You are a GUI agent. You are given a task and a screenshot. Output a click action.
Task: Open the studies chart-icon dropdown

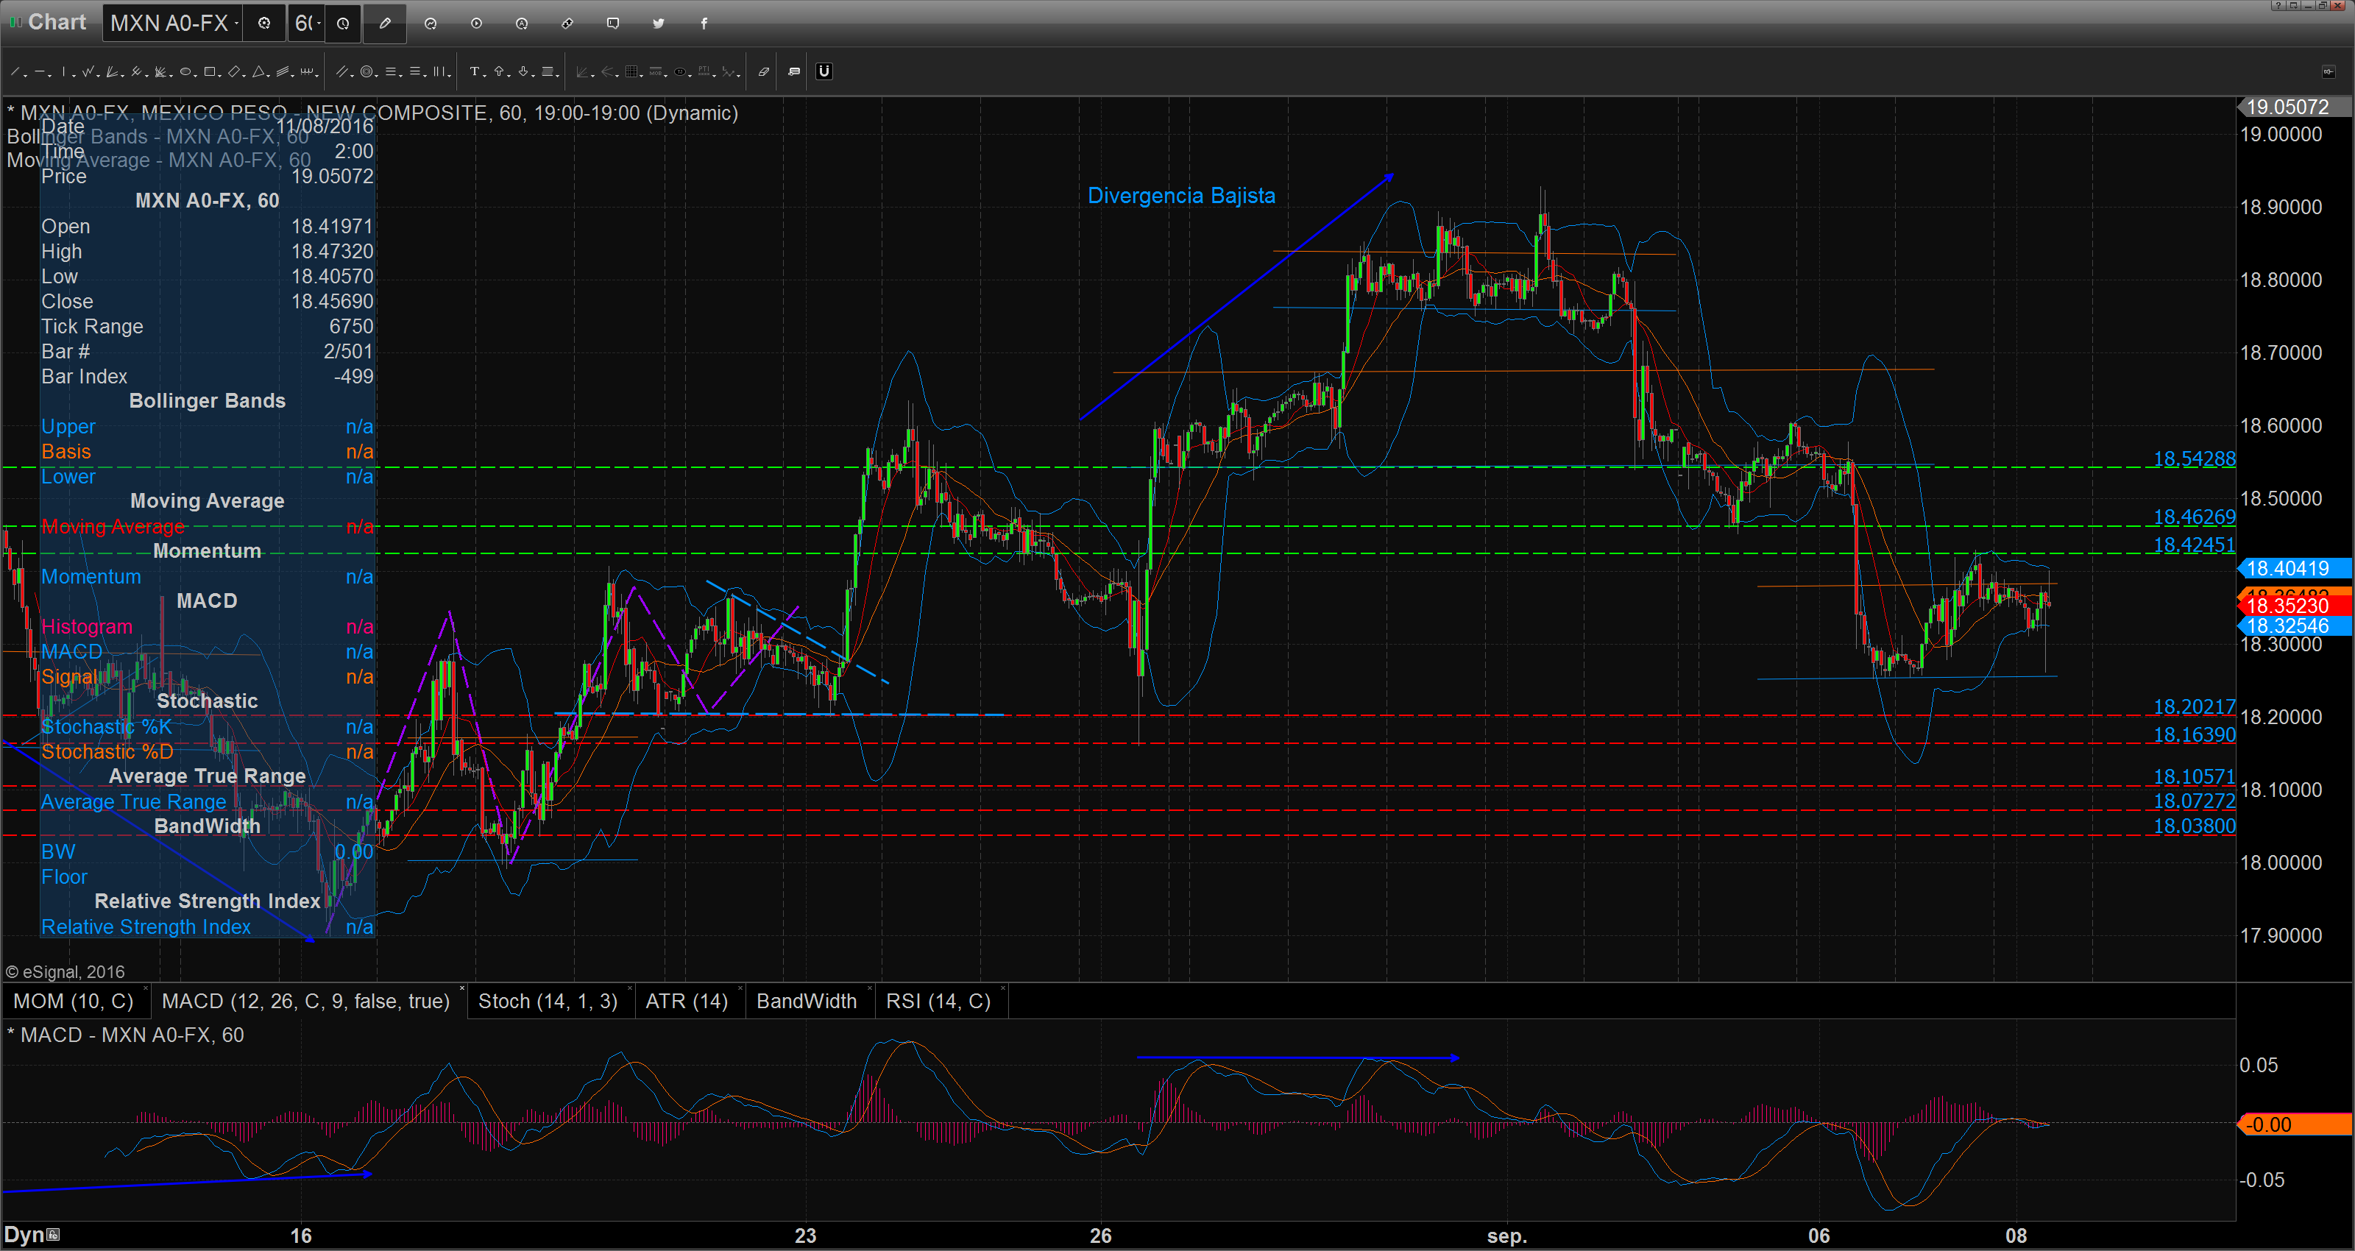(x=431, y=23)
